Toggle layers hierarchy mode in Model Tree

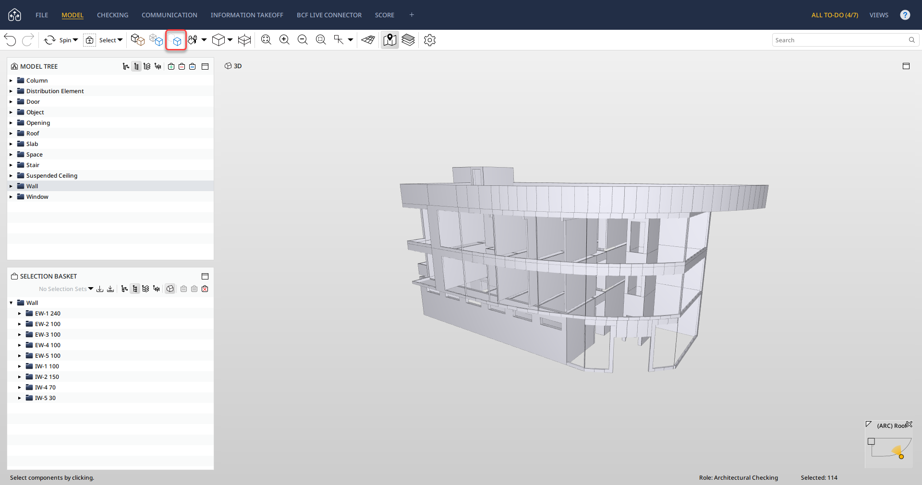(x=147, y=66)
